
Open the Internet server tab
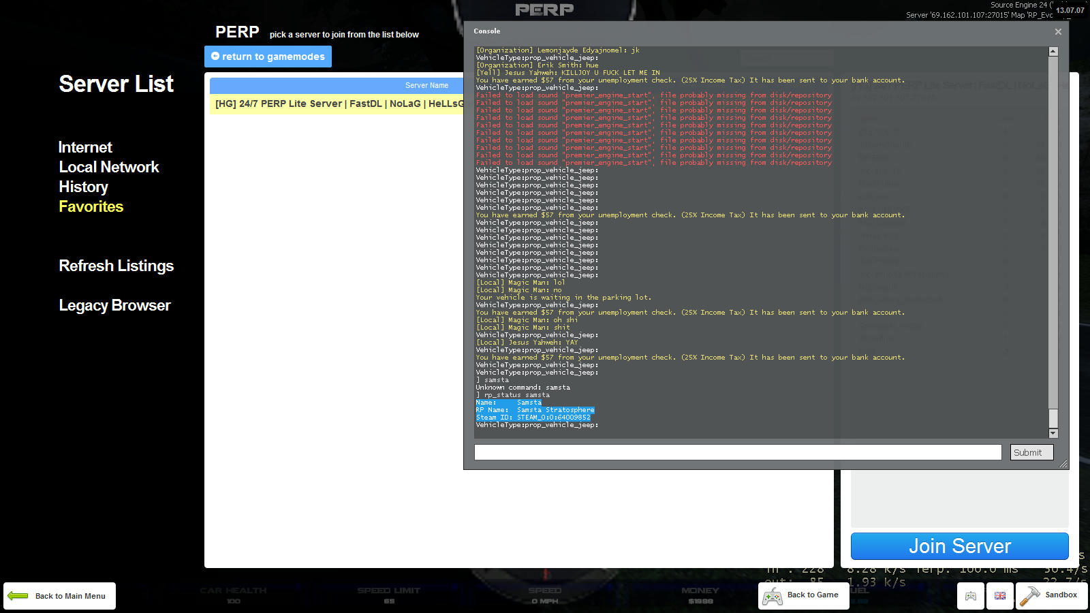point(85,147)
